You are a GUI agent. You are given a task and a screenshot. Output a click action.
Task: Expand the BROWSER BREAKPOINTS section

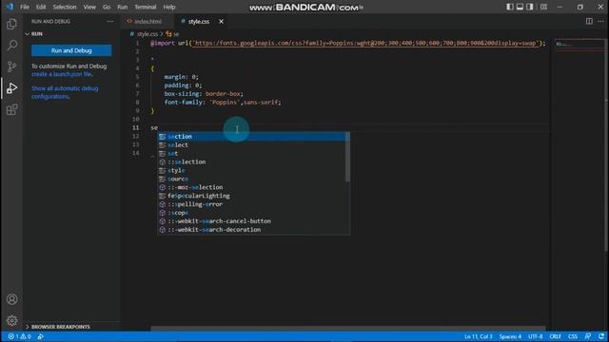pos(72,327)
